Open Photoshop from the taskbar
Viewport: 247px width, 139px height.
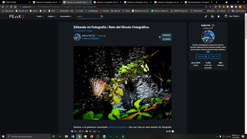click(x=110, y=136)
